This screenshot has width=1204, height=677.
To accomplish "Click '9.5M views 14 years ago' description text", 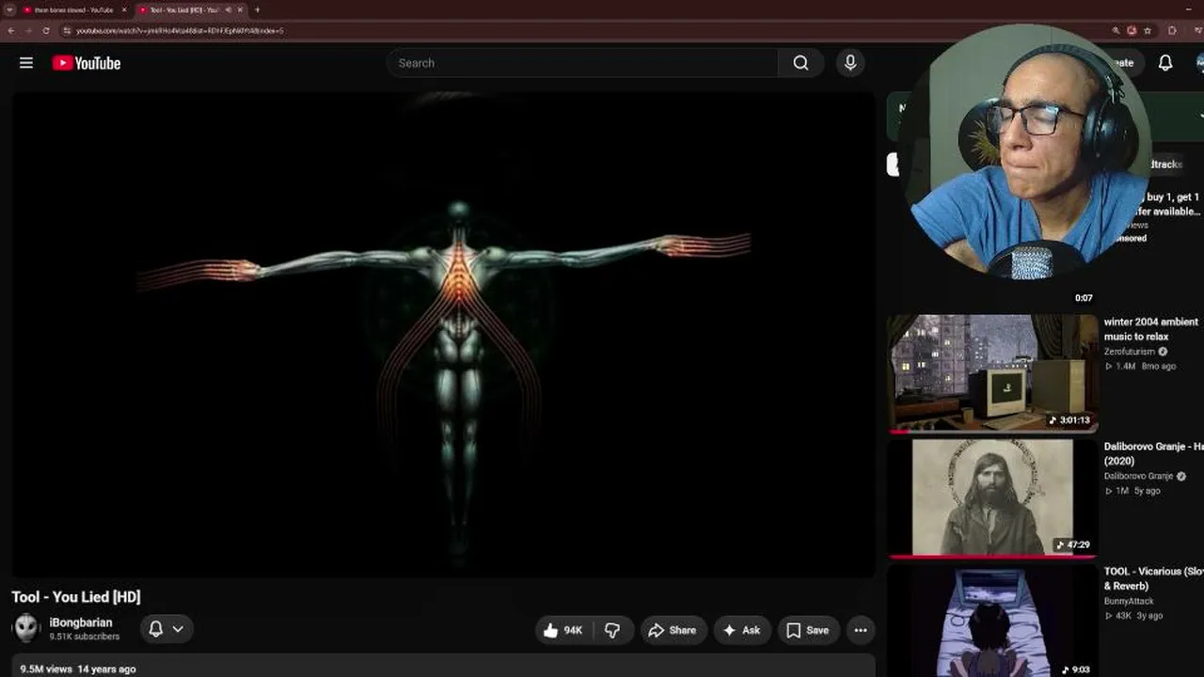I will [x=78, y=669].
